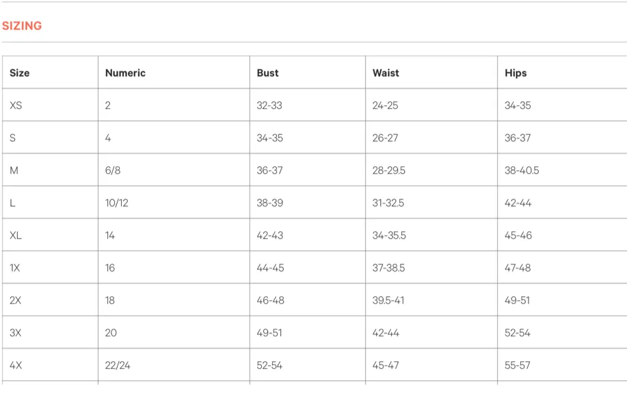Select the 6/8 numeric cell
The image size is (627, 405).
[113, 170]
